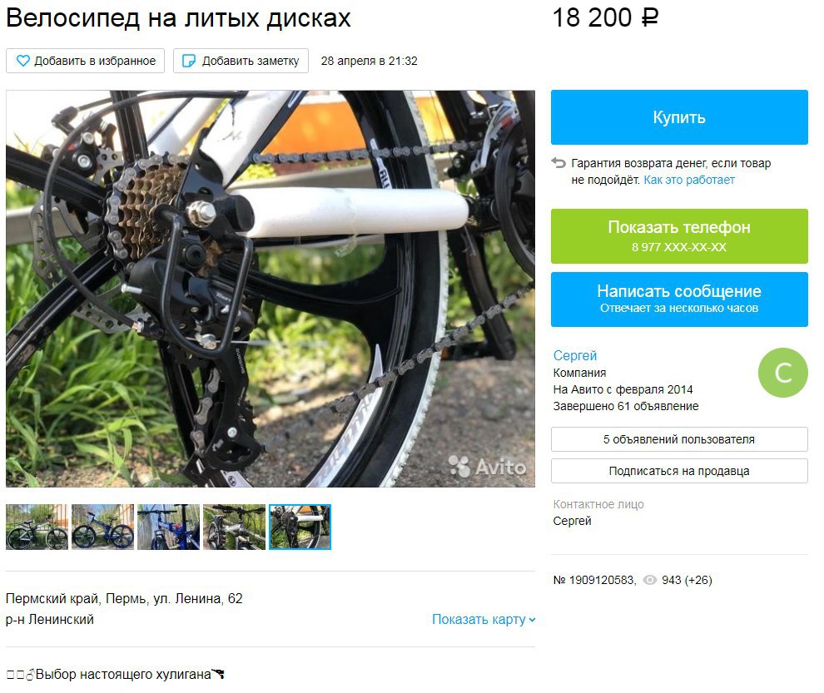Click the eye views counter icon
Screen dimensions: 824x693
[650, 580]
